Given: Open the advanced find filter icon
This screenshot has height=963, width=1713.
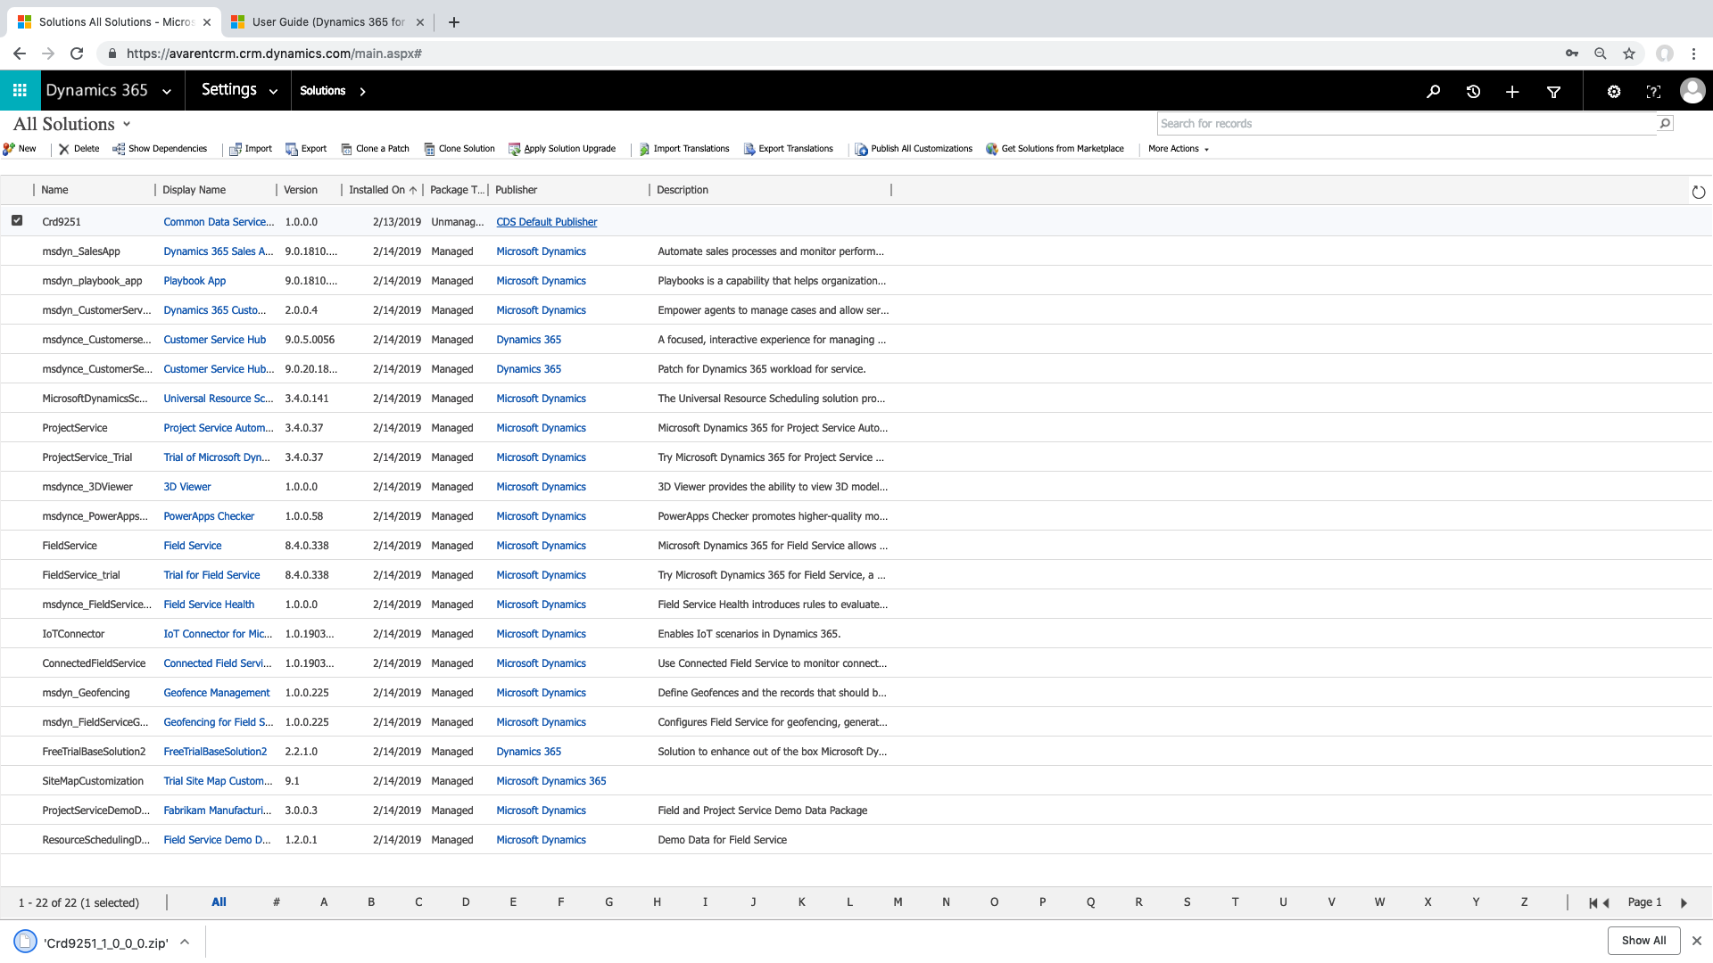Looking at the screenshot, I should tap(1553, 91).
